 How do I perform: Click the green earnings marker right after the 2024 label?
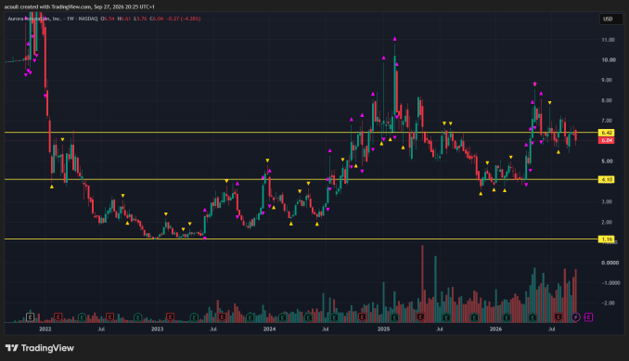pyautogui.click(x=282, y=317)
